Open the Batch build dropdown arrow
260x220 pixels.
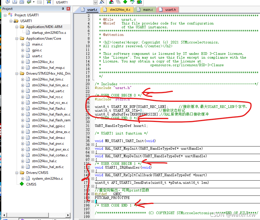[34, 2]
